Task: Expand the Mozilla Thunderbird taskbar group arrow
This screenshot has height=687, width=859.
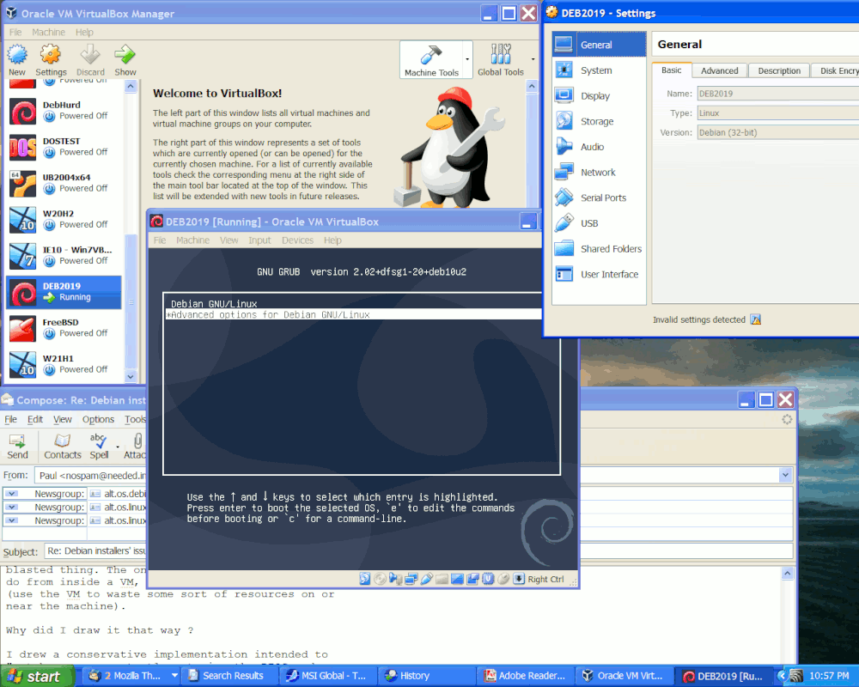Action: pos(174,676)
